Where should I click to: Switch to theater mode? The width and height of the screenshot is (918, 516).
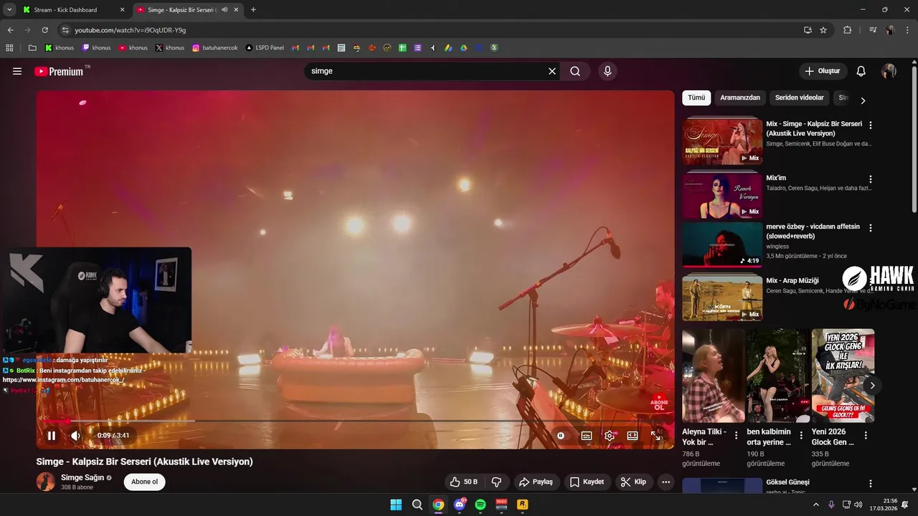[x=633, y=435]
